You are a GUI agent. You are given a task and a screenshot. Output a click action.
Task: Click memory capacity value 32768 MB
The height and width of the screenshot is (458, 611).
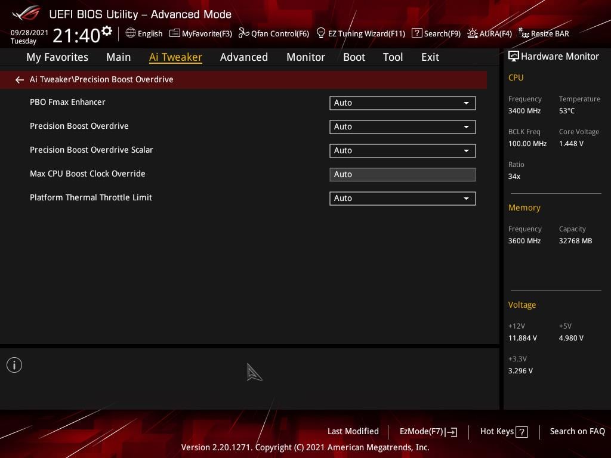(575, 241)
